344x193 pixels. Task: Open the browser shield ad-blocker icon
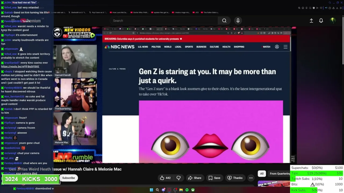point(314,8)
